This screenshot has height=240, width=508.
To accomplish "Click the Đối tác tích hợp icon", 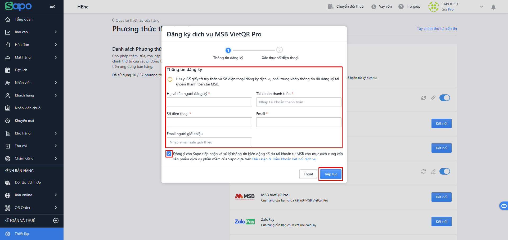I will tap(8, 183).
